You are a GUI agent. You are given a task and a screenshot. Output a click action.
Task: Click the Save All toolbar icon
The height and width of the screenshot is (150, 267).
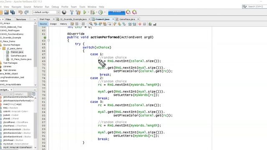tap(13, 12)
